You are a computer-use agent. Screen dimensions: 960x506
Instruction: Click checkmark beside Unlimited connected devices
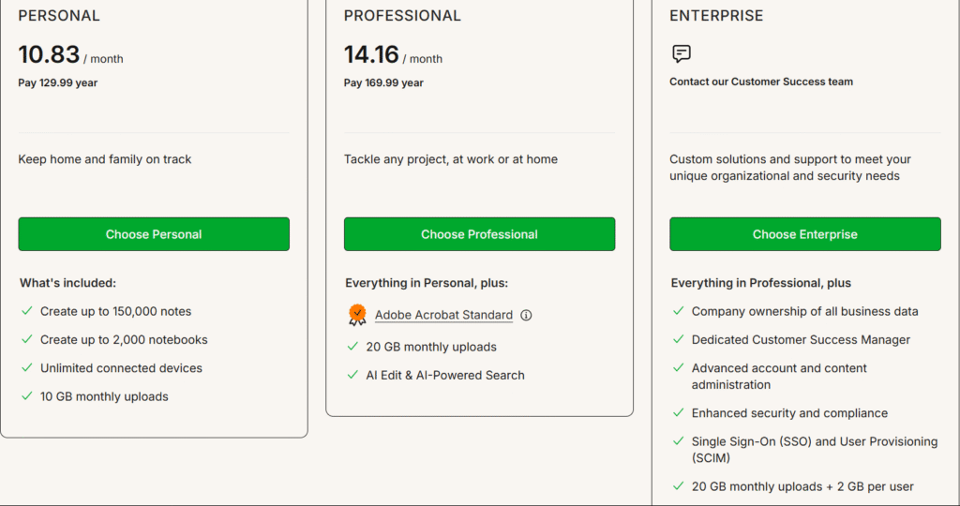[27, 367]
